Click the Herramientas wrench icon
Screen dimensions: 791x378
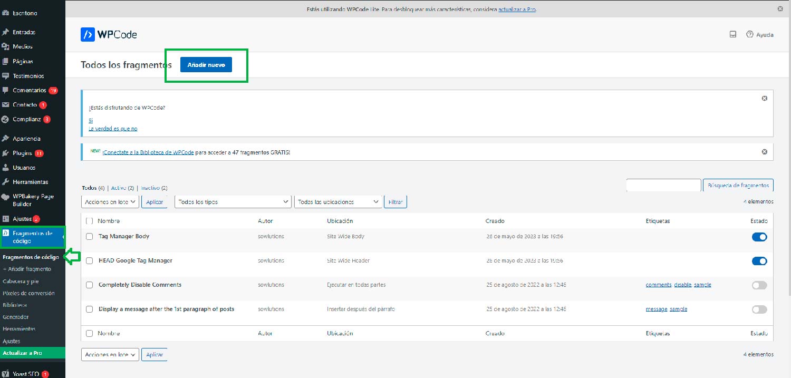coord(5,182)
